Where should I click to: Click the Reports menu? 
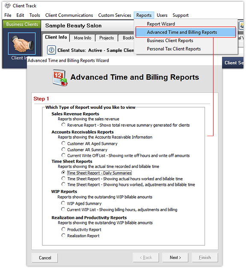pos(144,15)
